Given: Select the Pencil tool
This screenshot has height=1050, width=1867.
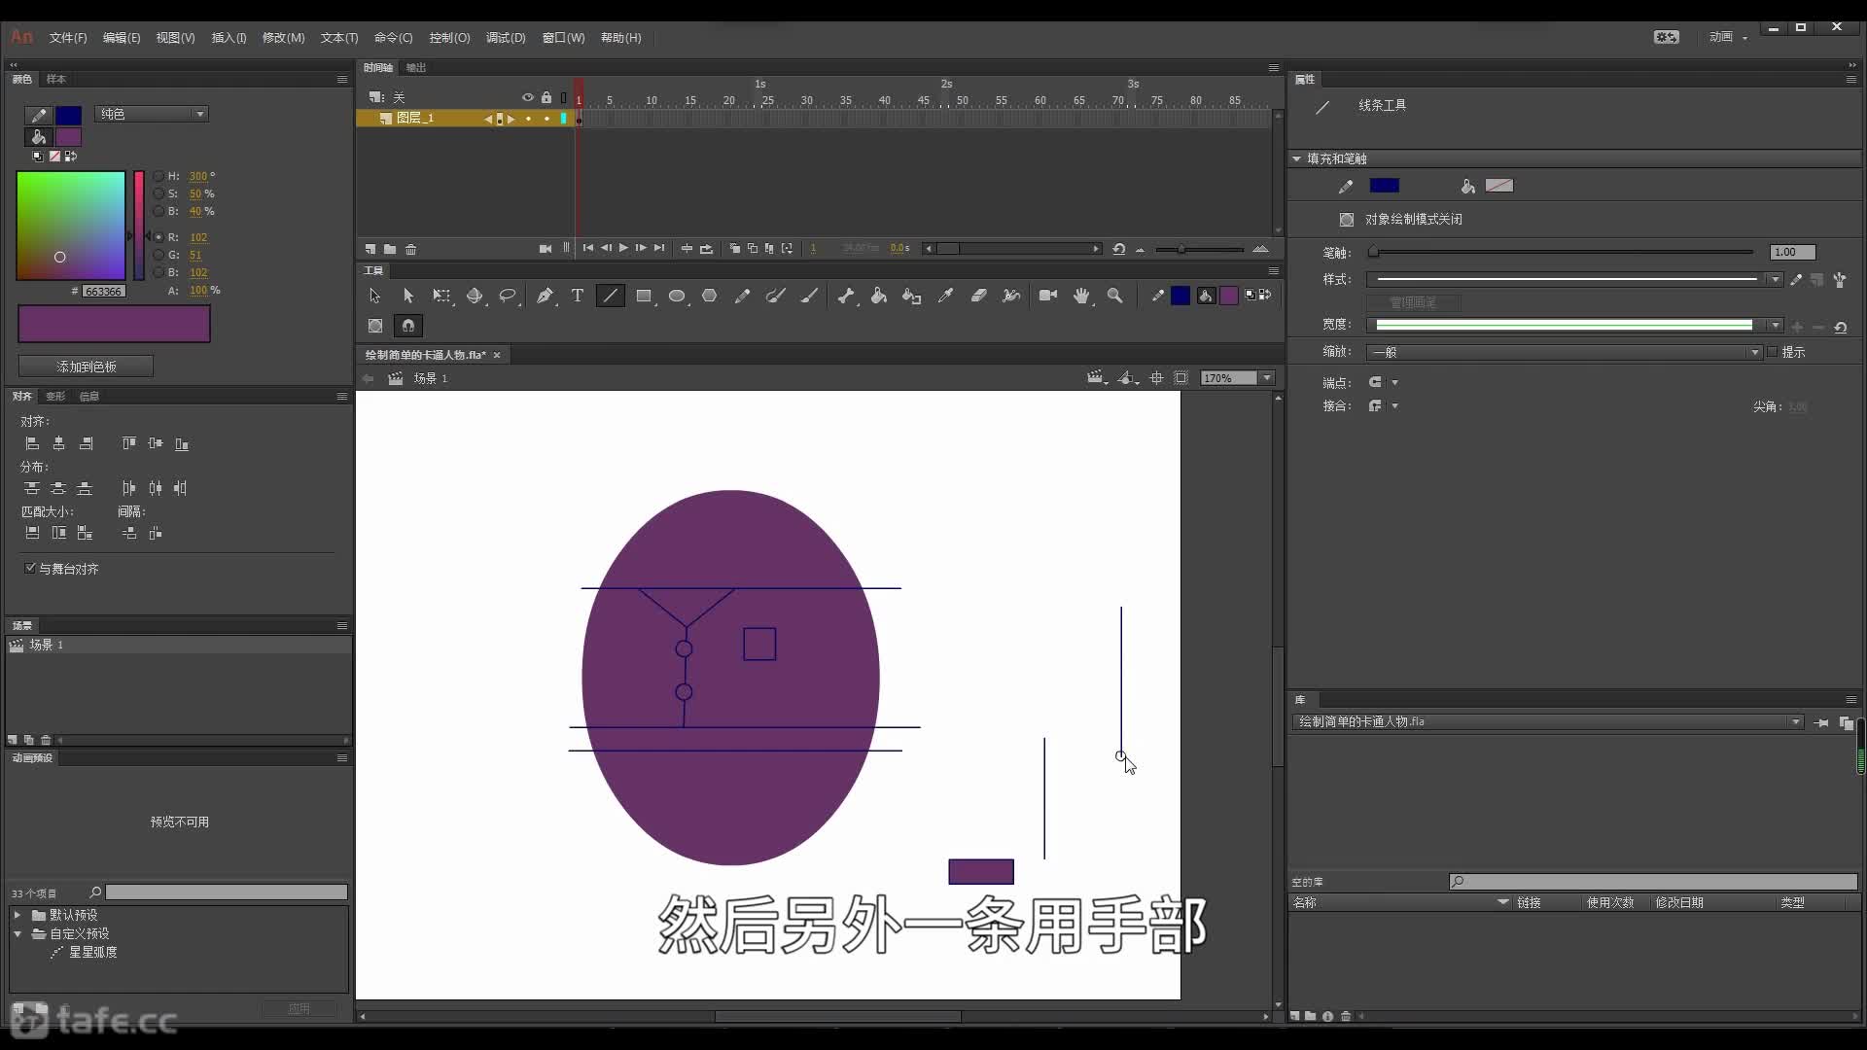Looking at the screenshot, I should (743, 296).
